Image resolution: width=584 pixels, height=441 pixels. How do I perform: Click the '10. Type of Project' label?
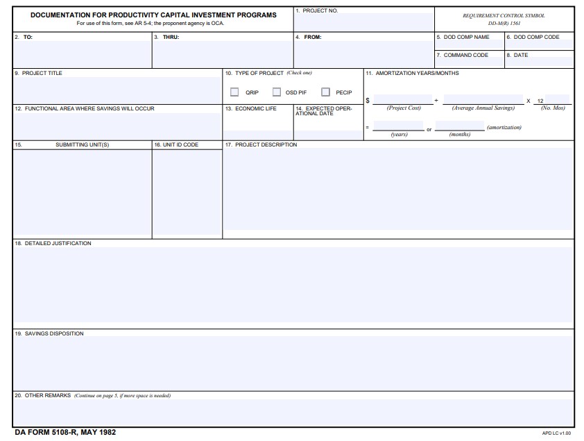(255, 73)
